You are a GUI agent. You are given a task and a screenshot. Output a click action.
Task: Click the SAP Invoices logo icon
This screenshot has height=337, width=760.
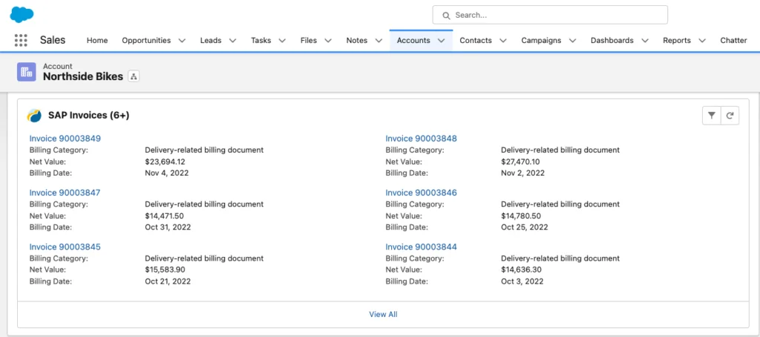coord(34,115)
